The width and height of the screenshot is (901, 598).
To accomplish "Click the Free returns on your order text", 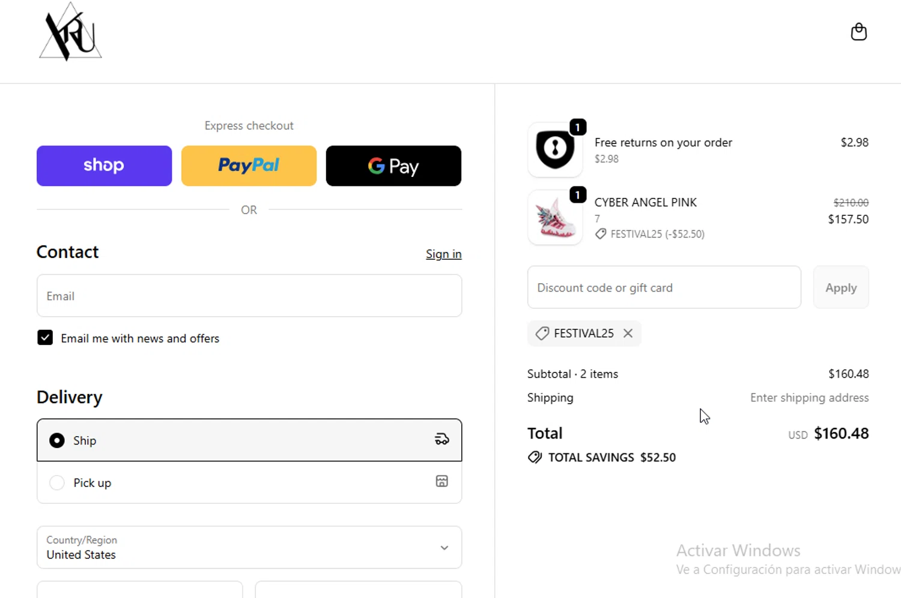I will 663,143.
